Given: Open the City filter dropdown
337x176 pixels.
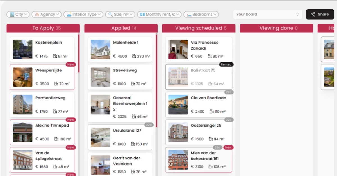Looking at the screenshot, I should [18, 15].
